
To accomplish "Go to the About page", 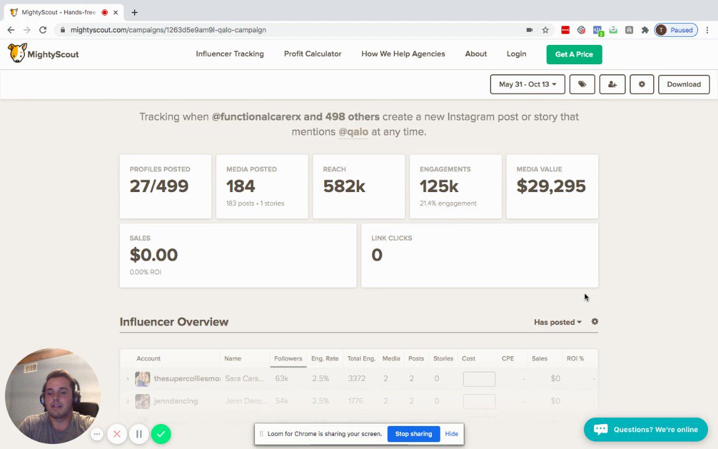I will [476, 54].
